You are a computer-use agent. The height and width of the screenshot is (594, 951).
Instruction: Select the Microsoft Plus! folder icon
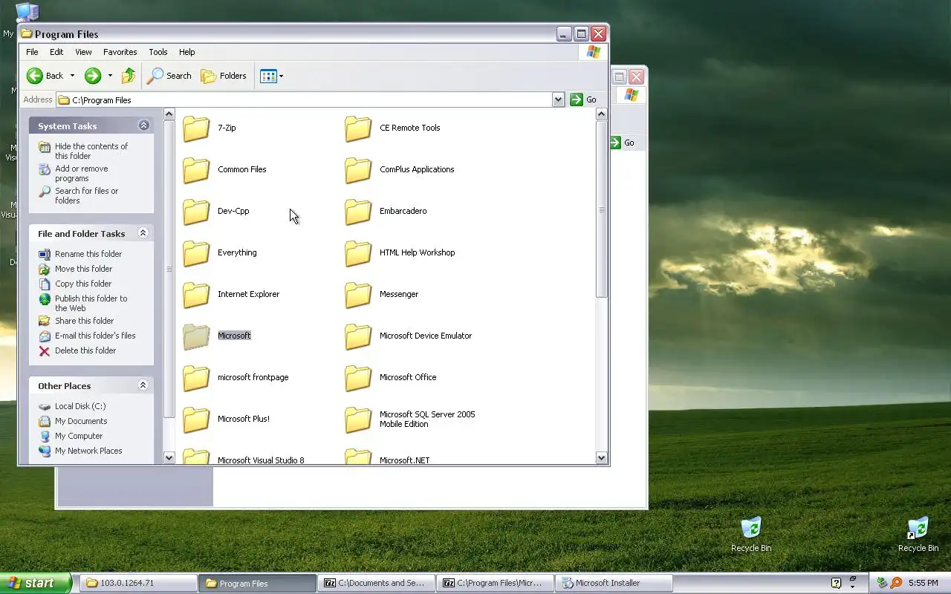[x=196, y=419]
